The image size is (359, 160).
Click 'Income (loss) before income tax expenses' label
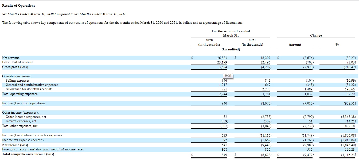click(x=32, y=135)
